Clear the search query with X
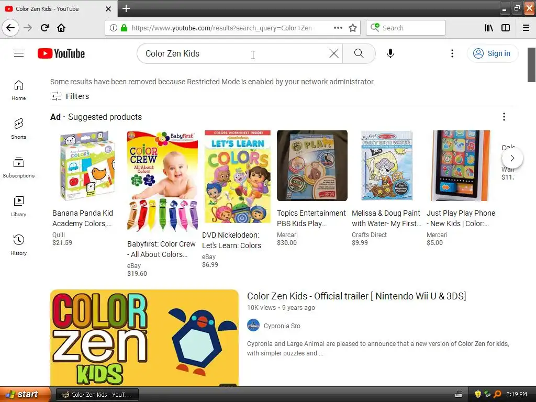 coord(333,53)
